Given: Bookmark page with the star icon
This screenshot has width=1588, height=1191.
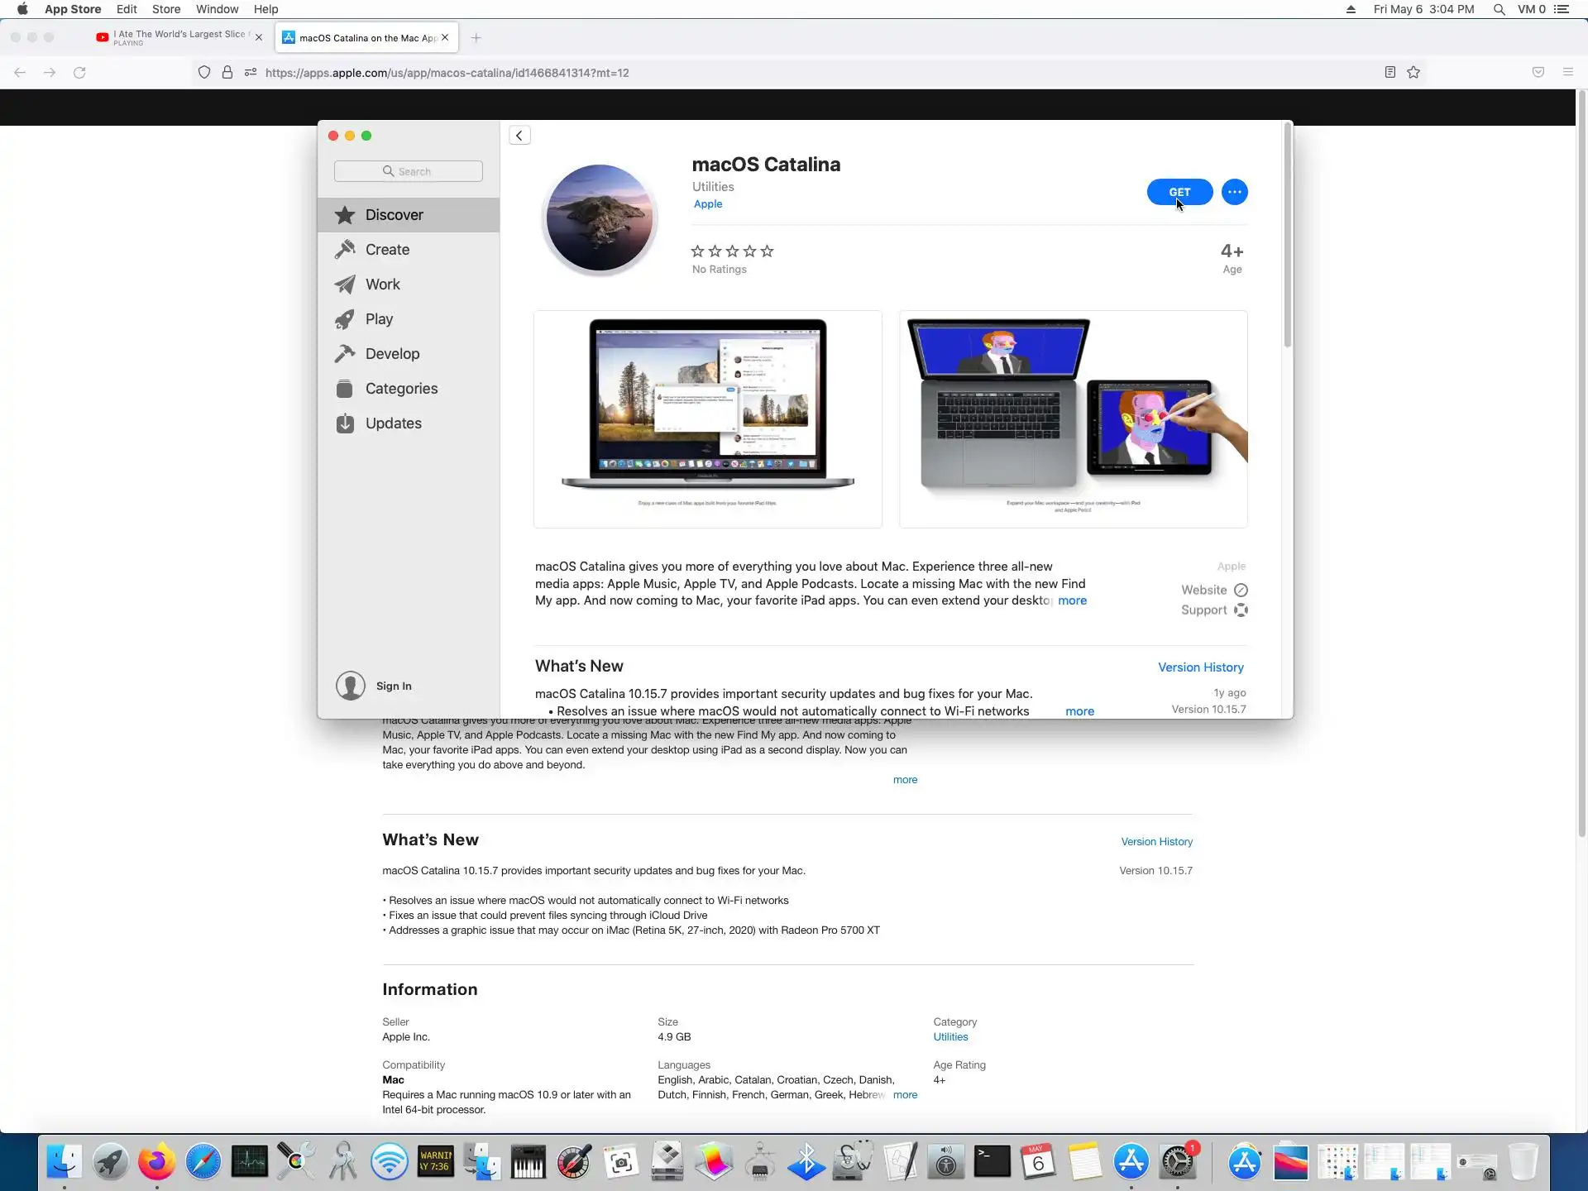Looking at the screenshot, I should click(x=1413, y=73).
